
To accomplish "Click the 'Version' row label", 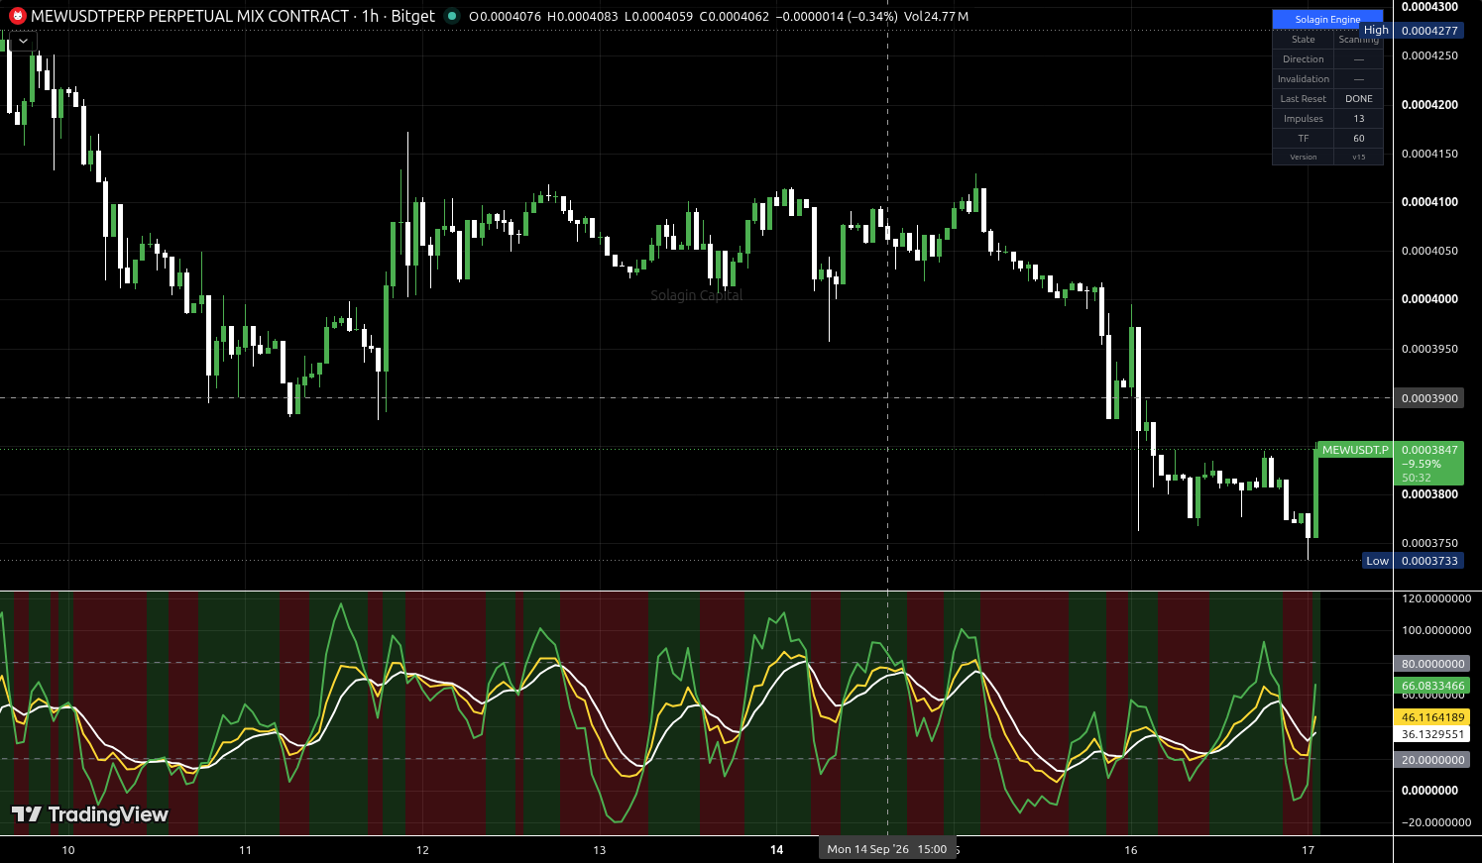I will [x=1304, y=157].
